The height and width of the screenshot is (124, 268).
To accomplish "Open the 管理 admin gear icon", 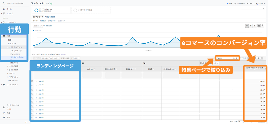I will [4, 117].
